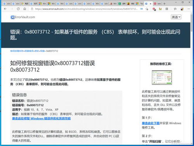Image resolution: width=194 pixels, height=146 pixels.
Task: Open the red extension icon in the toolbar
Action: point(154,9)
